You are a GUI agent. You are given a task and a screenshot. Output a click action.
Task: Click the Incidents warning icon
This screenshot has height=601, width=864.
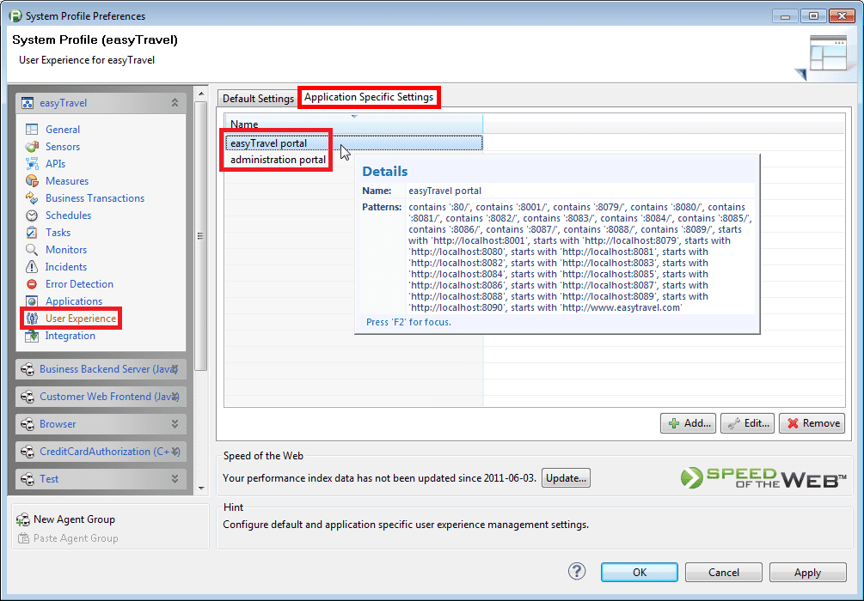tap(32, 267)
